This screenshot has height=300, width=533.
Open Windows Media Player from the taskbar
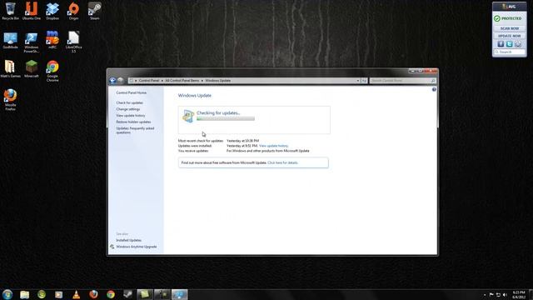tap(59, 294)
